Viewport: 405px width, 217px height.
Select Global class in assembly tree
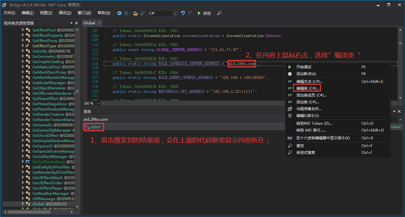(x=38, y=204)
